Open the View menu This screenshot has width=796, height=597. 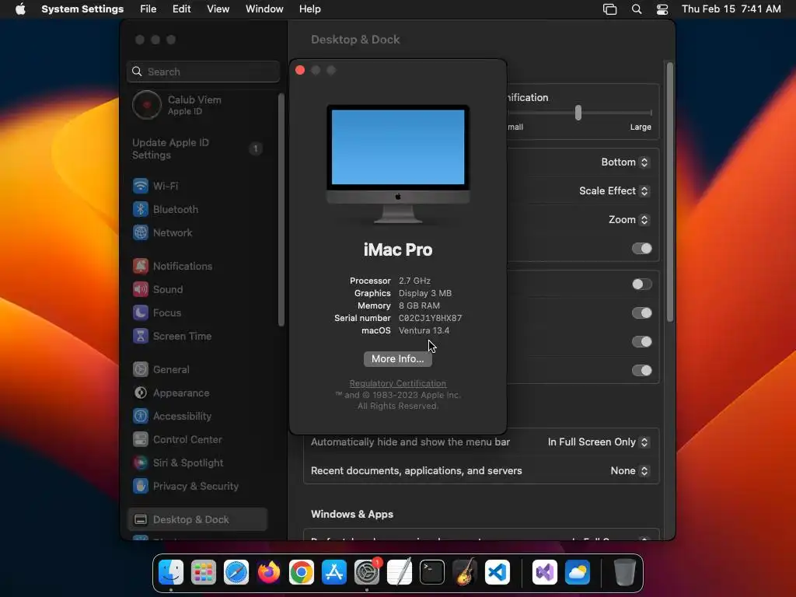tap(218, 9)
